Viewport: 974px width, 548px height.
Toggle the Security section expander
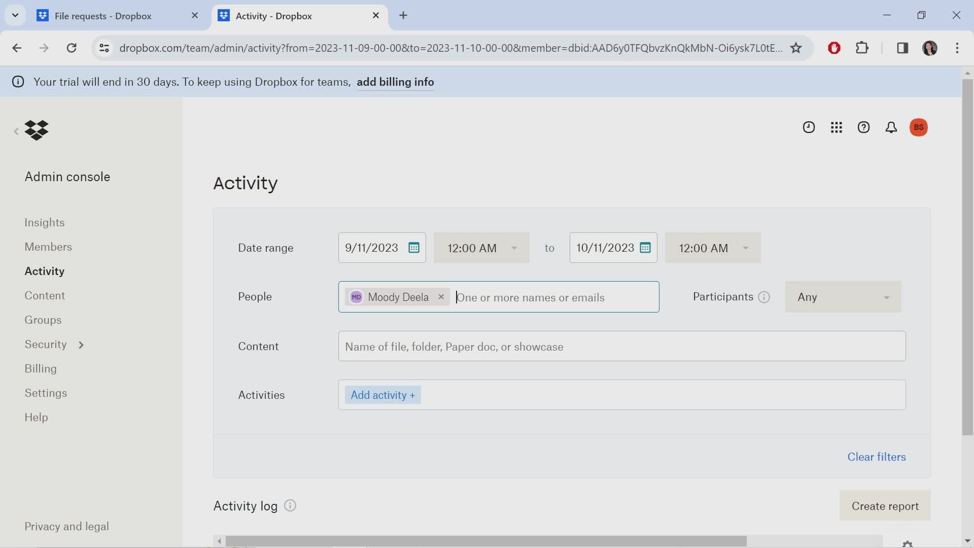(x=80, y=344)
